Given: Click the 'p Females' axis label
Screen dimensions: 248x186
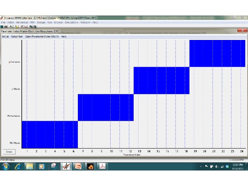Looking at the screenshot, I should tap(14, 62).
